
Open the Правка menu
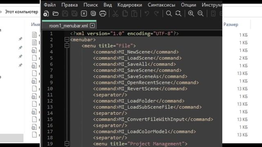(x=70, y=5)
